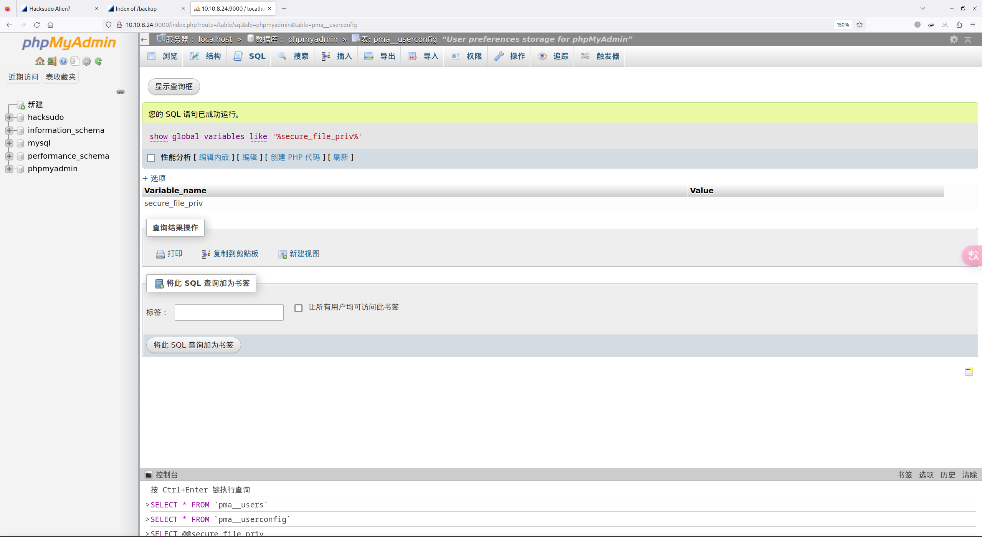Screen dimensions: 982x537
Task: Open the 追踪 tracking tab
Action: (552, 56)
